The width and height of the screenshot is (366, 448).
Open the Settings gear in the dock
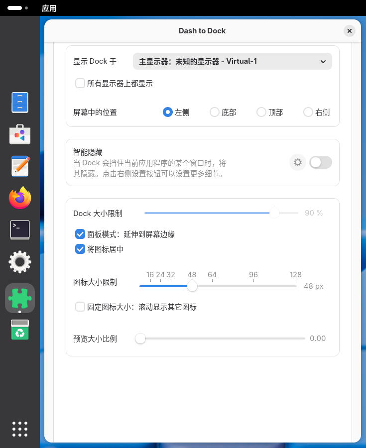20,262
